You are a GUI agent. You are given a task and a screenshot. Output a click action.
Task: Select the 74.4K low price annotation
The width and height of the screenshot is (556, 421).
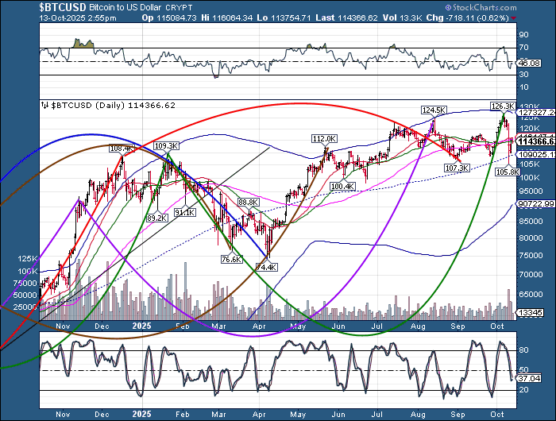[268, 267]
